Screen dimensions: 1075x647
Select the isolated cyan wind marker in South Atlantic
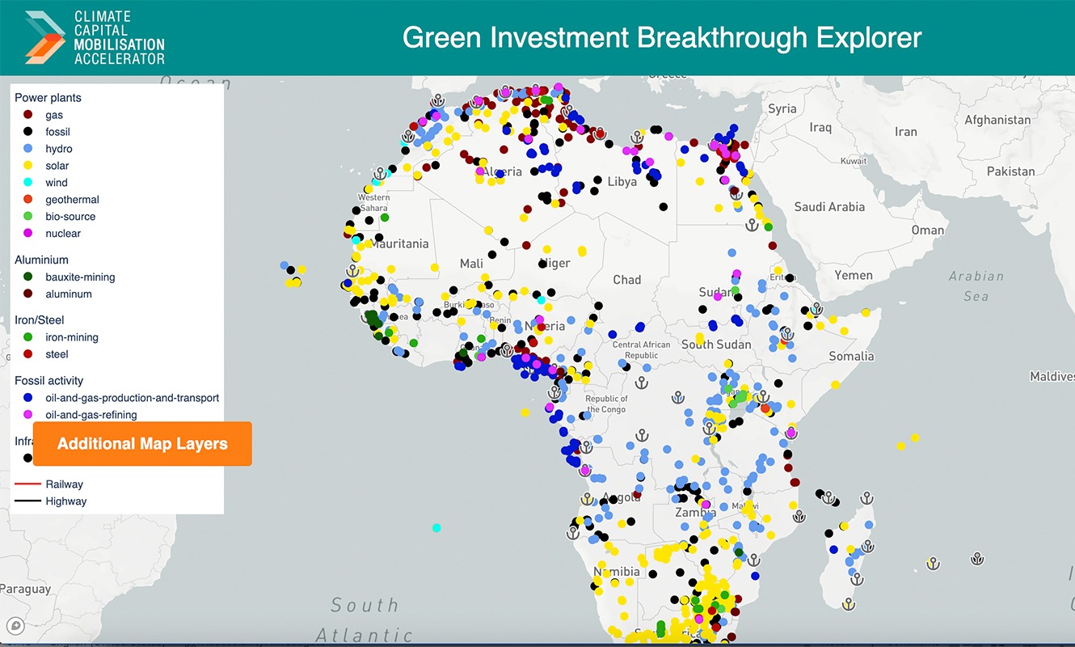coord(436,528)
